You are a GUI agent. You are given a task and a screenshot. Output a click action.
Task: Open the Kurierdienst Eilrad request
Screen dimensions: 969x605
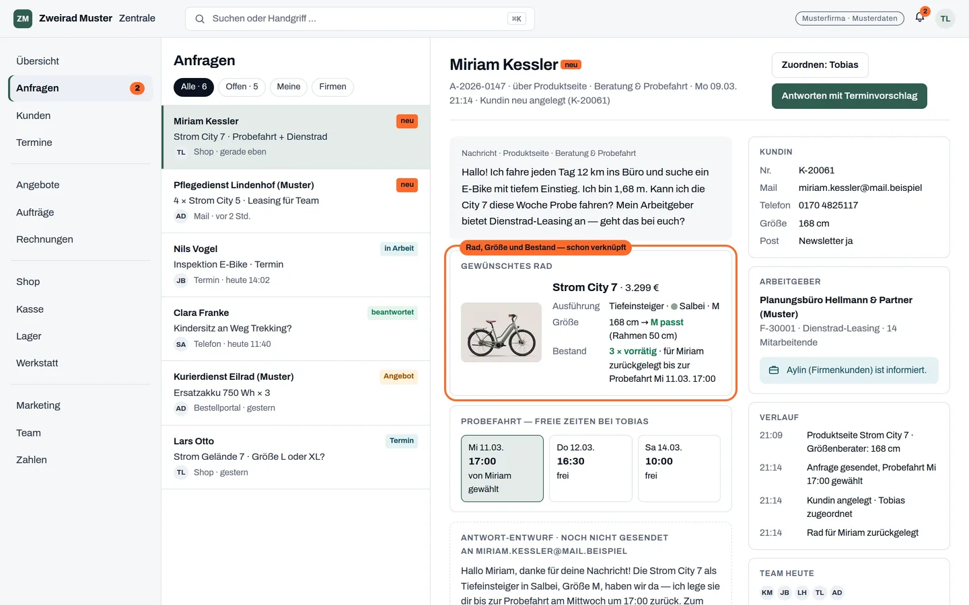coord(296,393)
